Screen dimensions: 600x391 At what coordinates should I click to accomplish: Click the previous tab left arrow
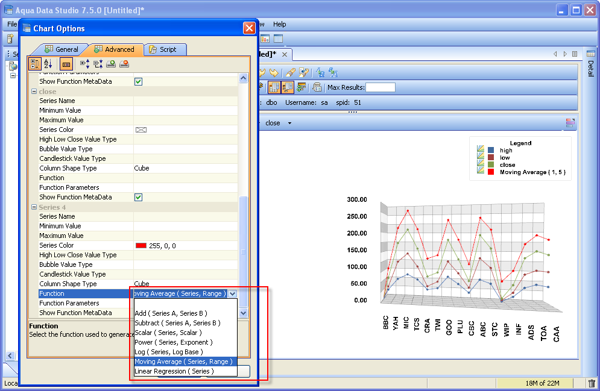555,54
